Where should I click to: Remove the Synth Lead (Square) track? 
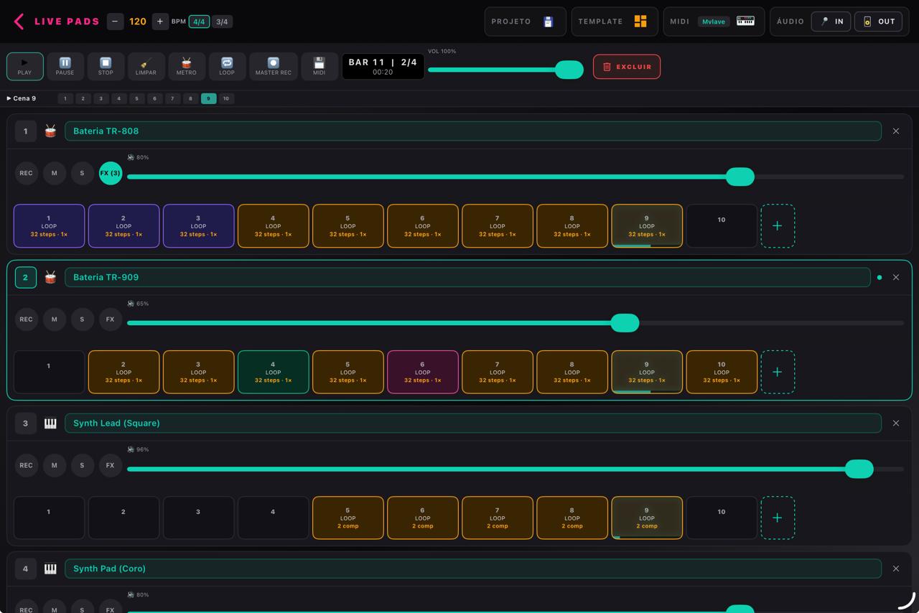(896, 424)
